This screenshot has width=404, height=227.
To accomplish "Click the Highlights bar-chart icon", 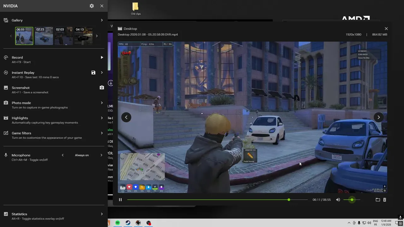I will pos(6,118).
